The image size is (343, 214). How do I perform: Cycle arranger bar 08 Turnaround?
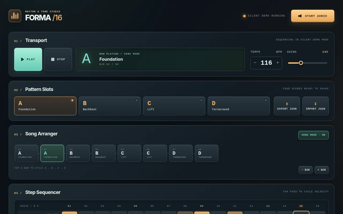pyautogui.click(x=207, y=153)
